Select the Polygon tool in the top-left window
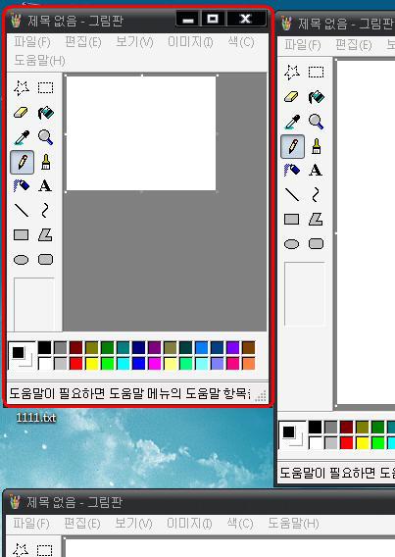This screenshot has width=395, height=557. pos(46,234)
